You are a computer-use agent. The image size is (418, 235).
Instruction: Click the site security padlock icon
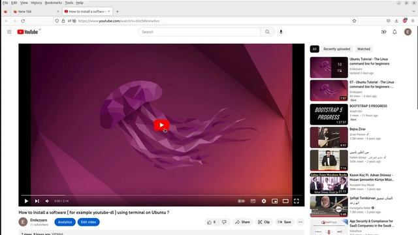point(63,21)
